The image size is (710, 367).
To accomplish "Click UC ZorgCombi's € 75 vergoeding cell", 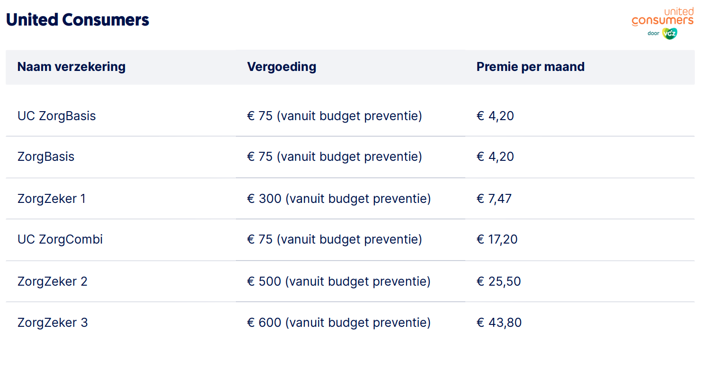I will 334,239.
